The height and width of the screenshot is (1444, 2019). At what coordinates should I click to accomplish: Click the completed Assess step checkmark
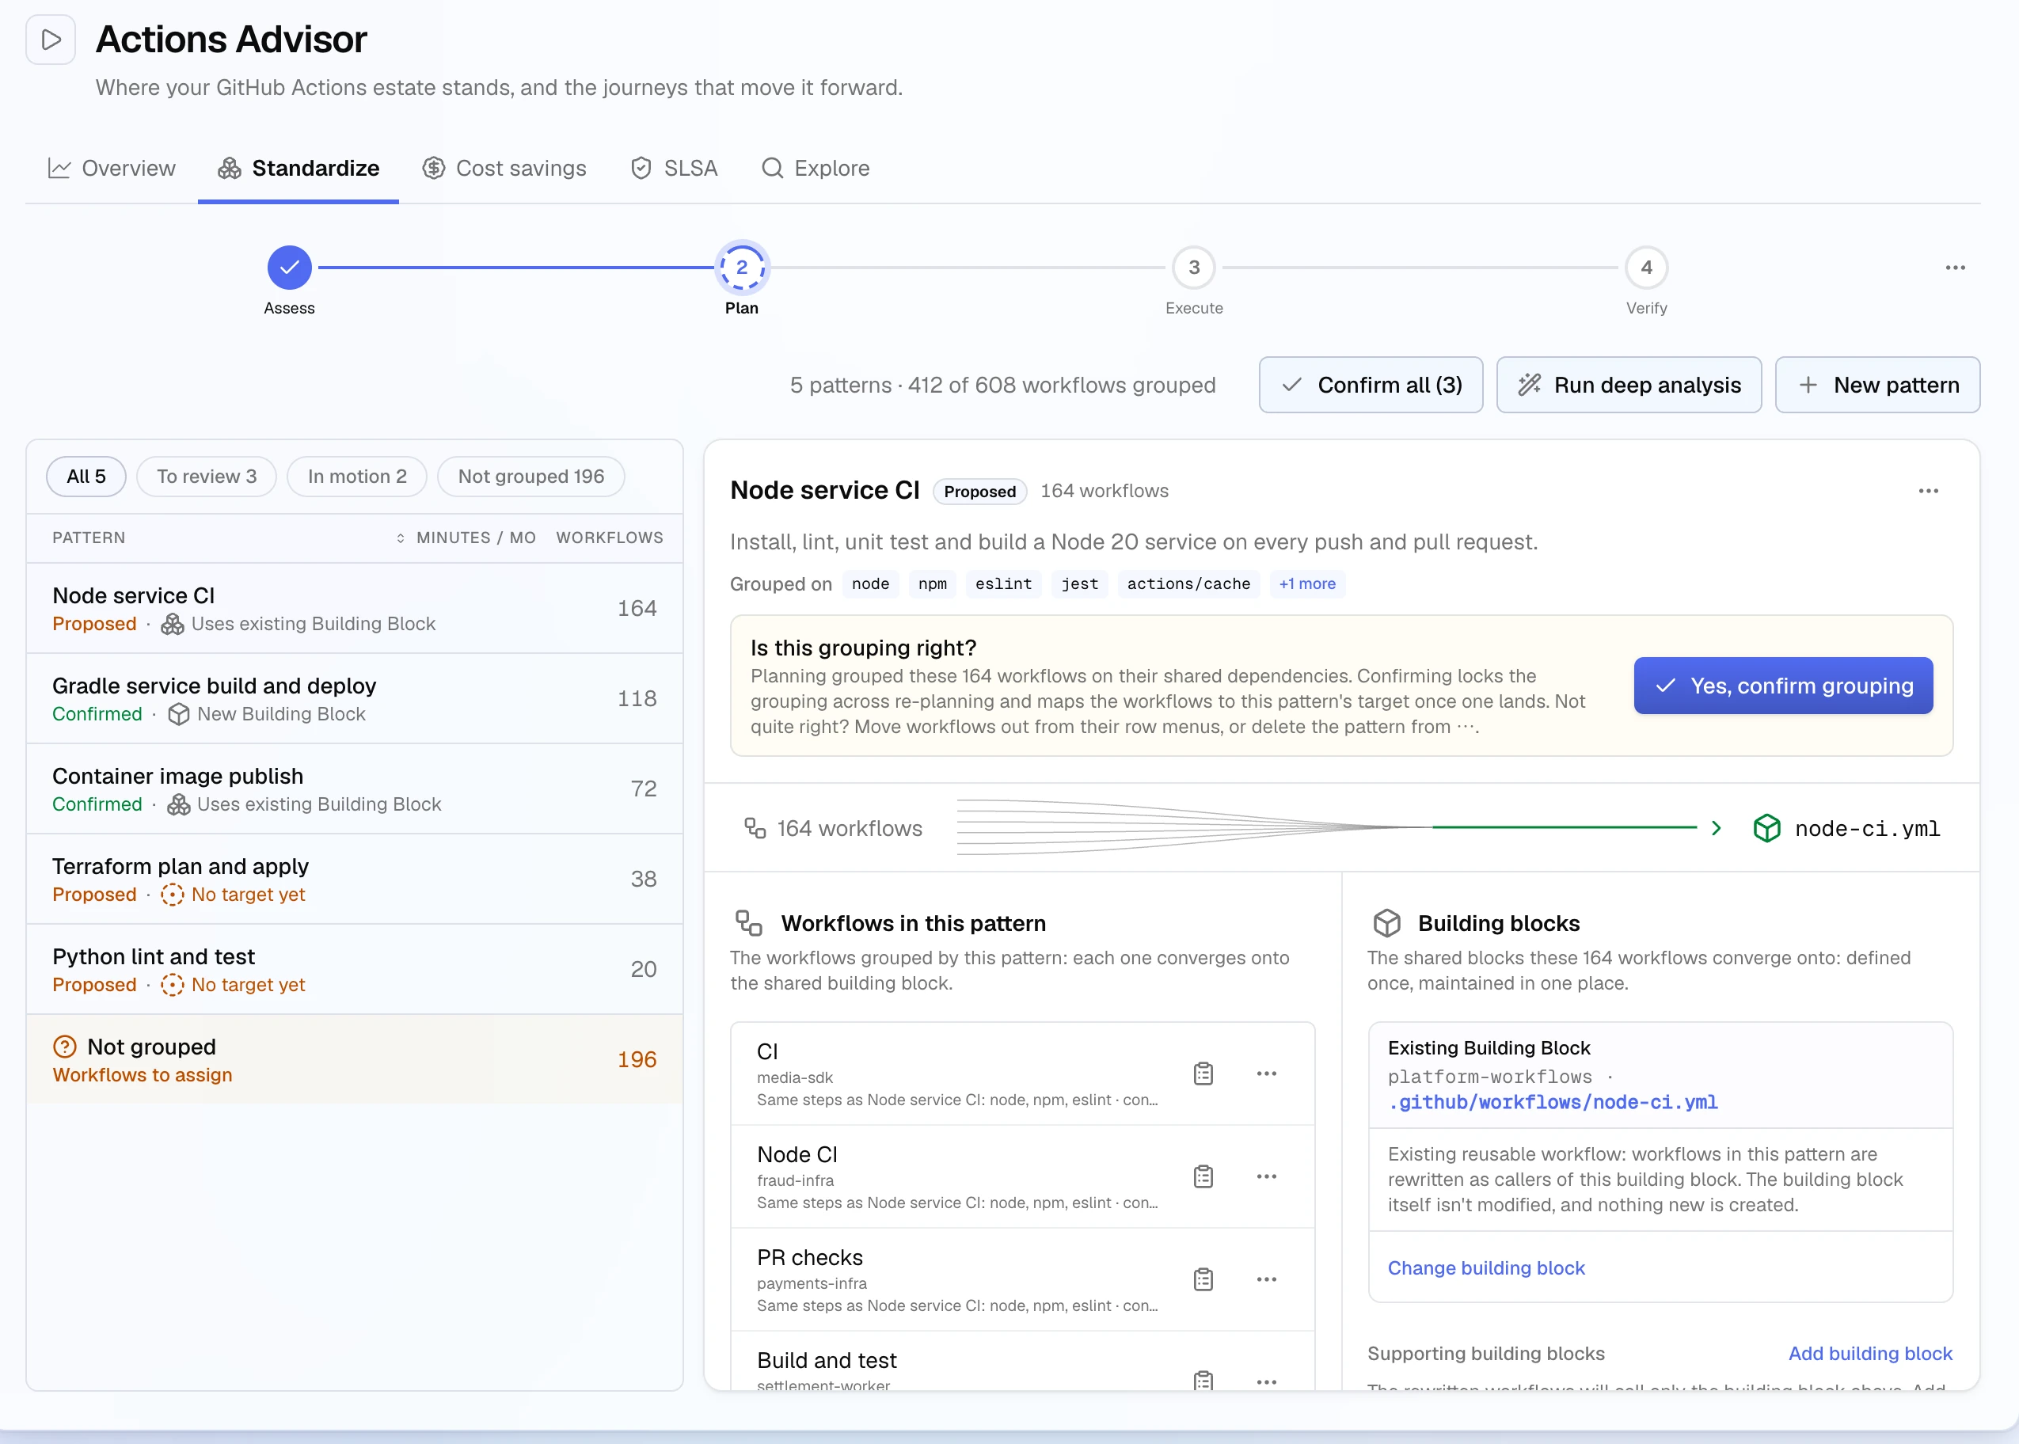[x=289, y=268]
